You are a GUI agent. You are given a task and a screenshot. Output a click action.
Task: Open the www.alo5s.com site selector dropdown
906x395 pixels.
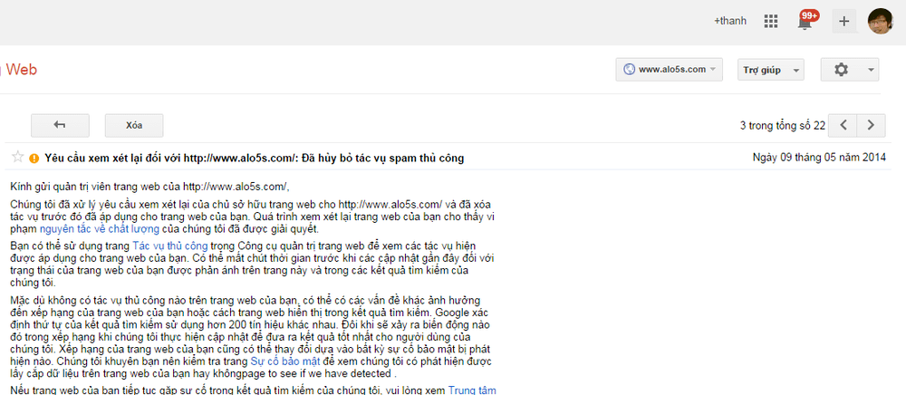tap(670, 70)
